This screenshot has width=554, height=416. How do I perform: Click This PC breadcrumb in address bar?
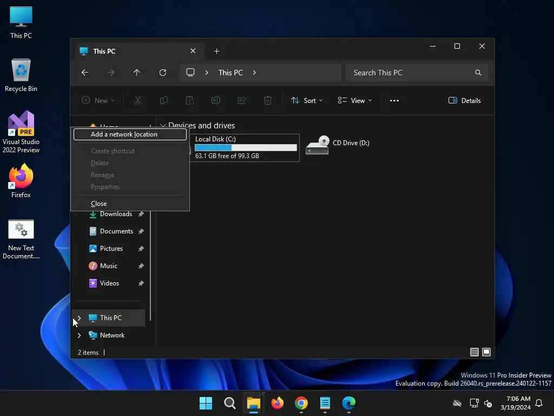(x=230, y=73)
